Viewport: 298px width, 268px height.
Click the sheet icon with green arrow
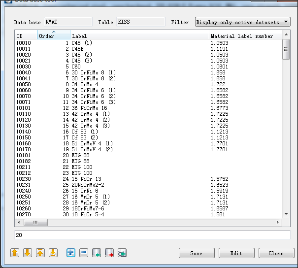(122, 253)
